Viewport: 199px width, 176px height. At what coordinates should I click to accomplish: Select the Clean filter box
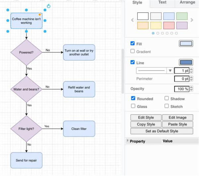tap(79, 129)
